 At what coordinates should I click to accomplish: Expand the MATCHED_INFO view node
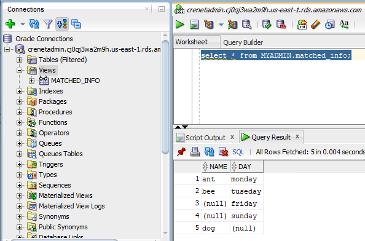pos(32,81)
